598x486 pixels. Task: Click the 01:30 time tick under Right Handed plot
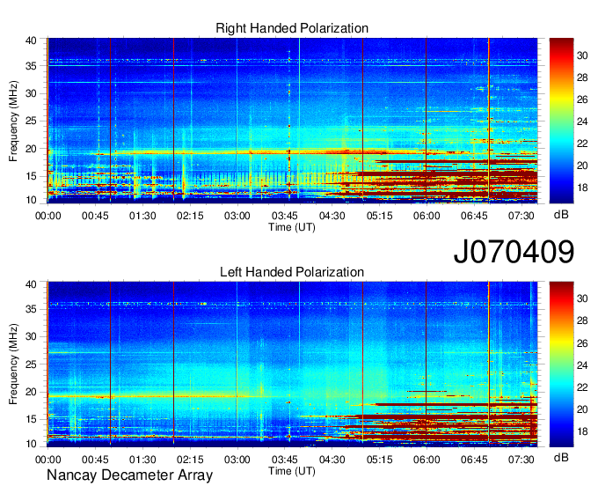tap(142, 216)
